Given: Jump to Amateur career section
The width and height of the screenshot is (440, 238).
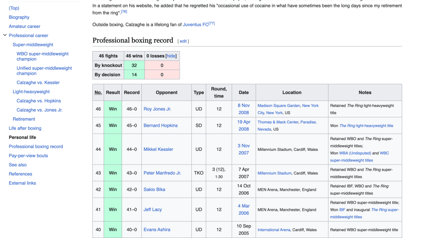Looking at the screenshot, I should (x=24, y=26).
